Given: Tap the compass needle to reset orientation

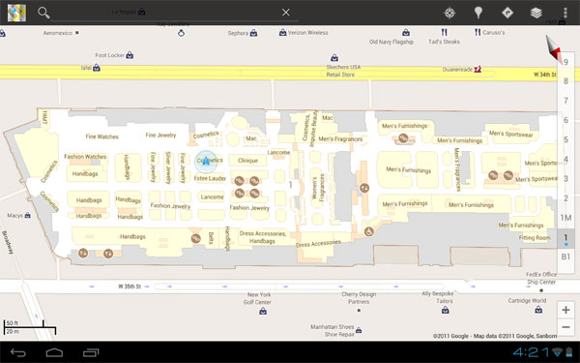Looking at the screenshot, I should 554,48.
